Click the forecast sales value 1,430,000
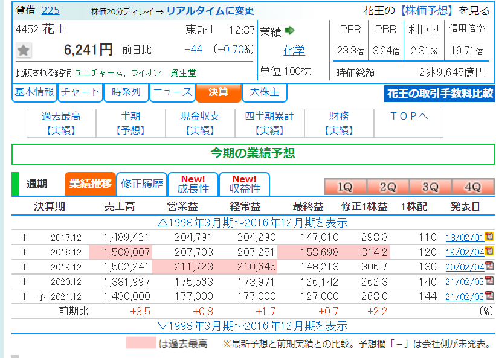This screenshot has height=358, width=496. (x=127, y=296)
